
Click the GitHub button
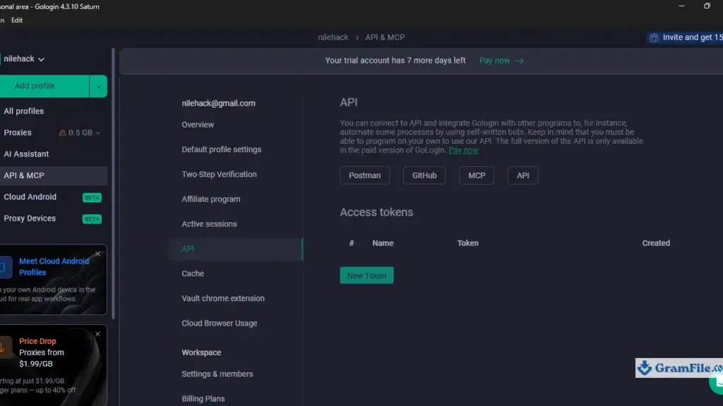click(x=424, y=176)
